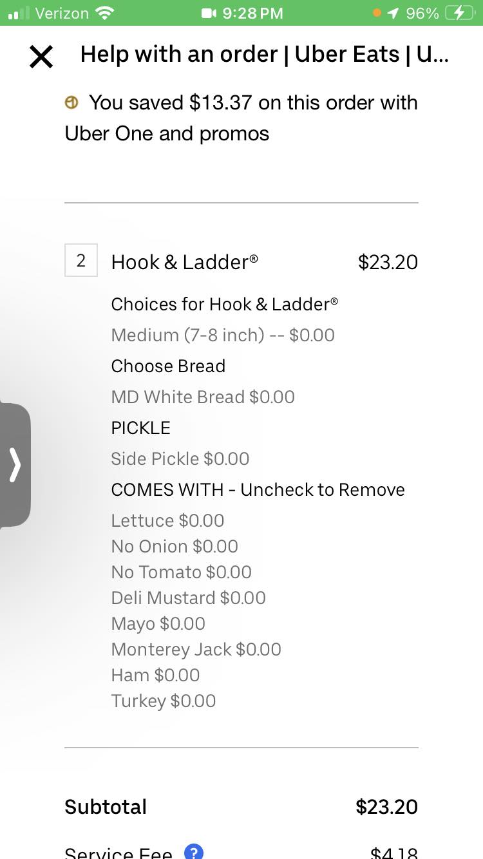Viewport: 483px width, 859px height.
Task: Tap the Service Fee info question icon
Action: (194, 852)
